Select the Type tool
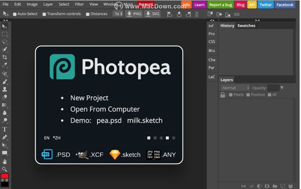 pyautogui.click(x=5, y=129)
